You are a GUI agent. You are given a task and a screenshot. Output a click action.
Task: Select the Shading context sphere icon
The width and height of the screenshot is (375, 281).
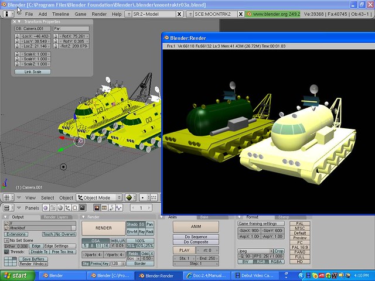[x=60, y=208]
